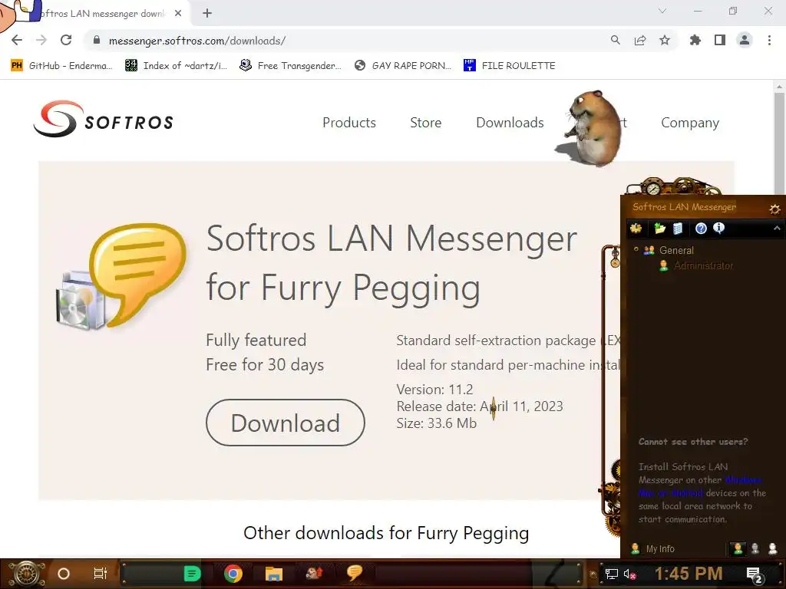Click the Softros logo
The image size is (786, 589).
[x=104, y=119]
